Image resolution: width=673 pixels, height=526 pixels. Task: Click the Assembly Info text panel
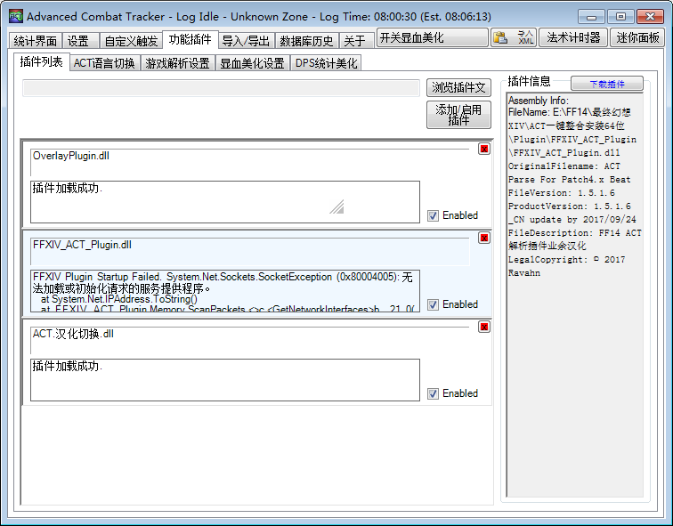575,295
